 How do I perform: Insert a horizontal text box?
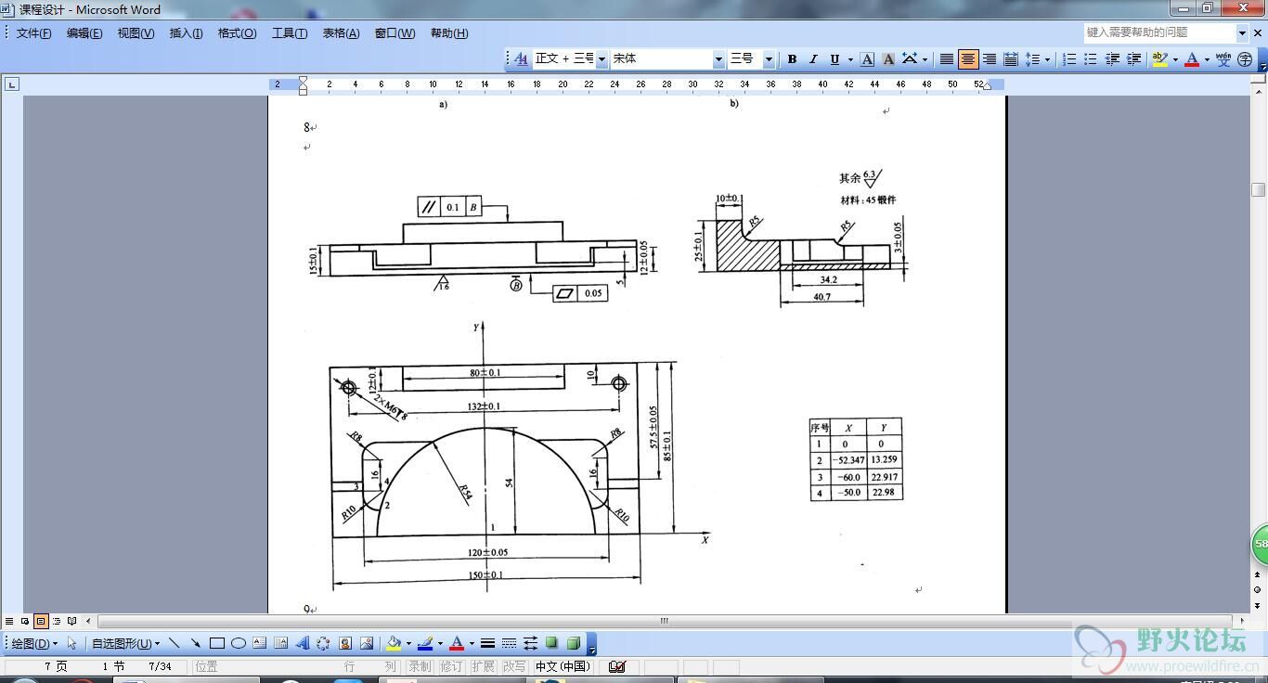pos(259,643)
